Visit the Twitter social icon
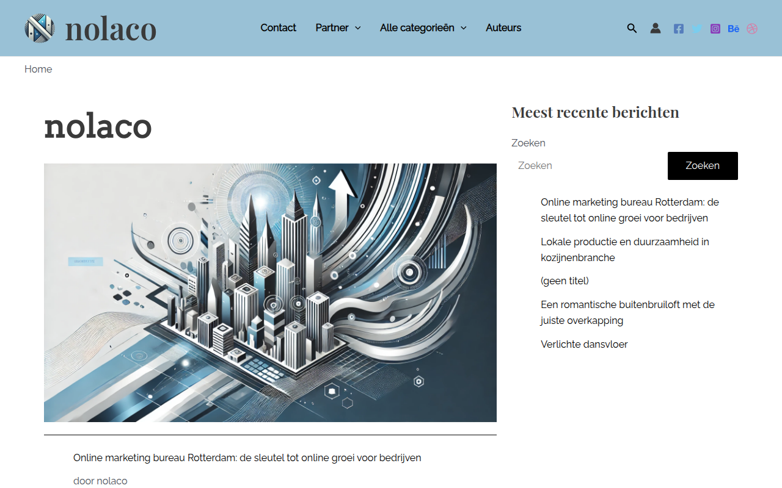782x488 pixels. 697,29
